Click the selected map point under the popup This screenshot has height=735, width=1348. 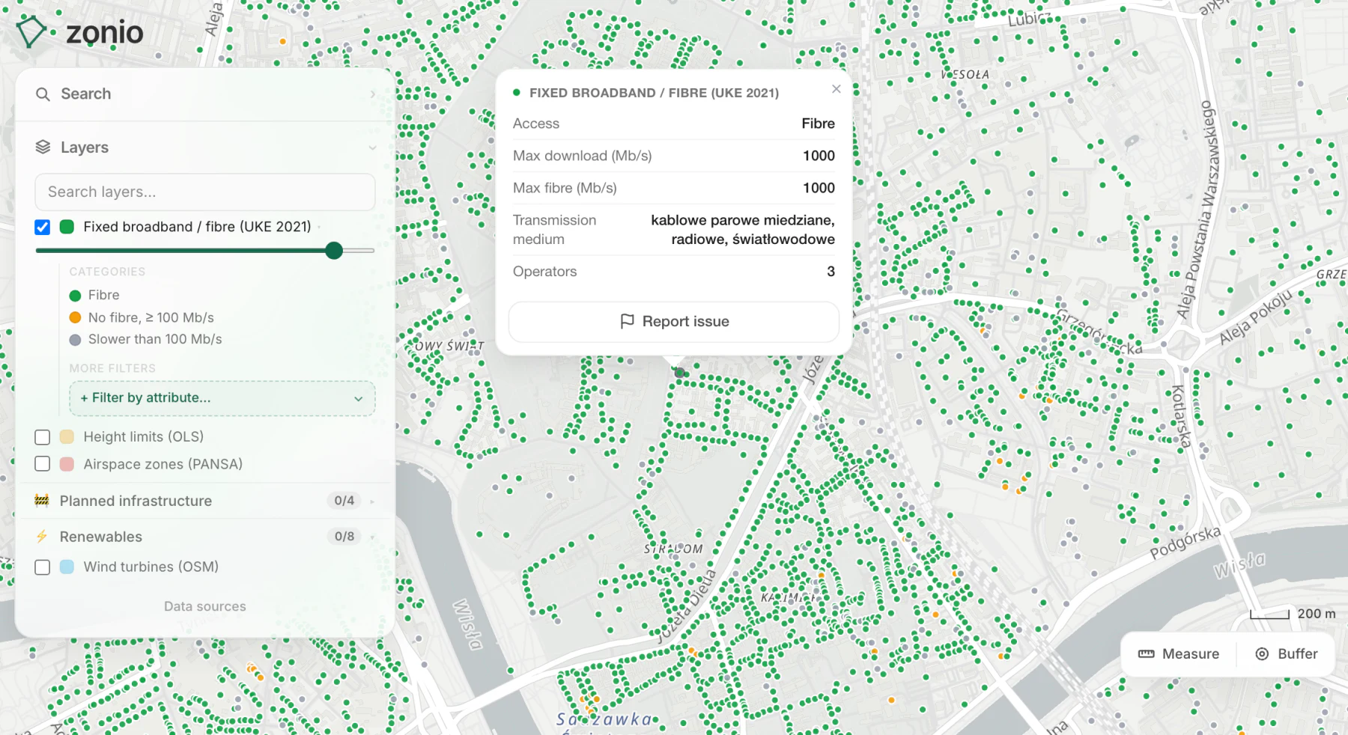(x=679, y=373)
